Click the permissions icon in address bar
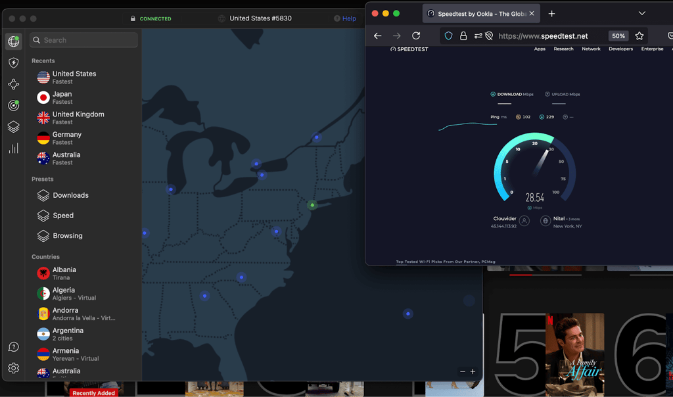 (478, 36)
